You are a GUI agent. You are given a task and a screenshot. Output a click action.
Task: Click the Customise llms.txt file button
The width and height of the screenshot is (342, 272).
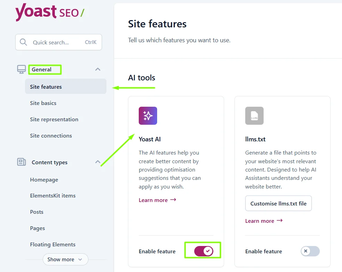click(x=278, y=203)
